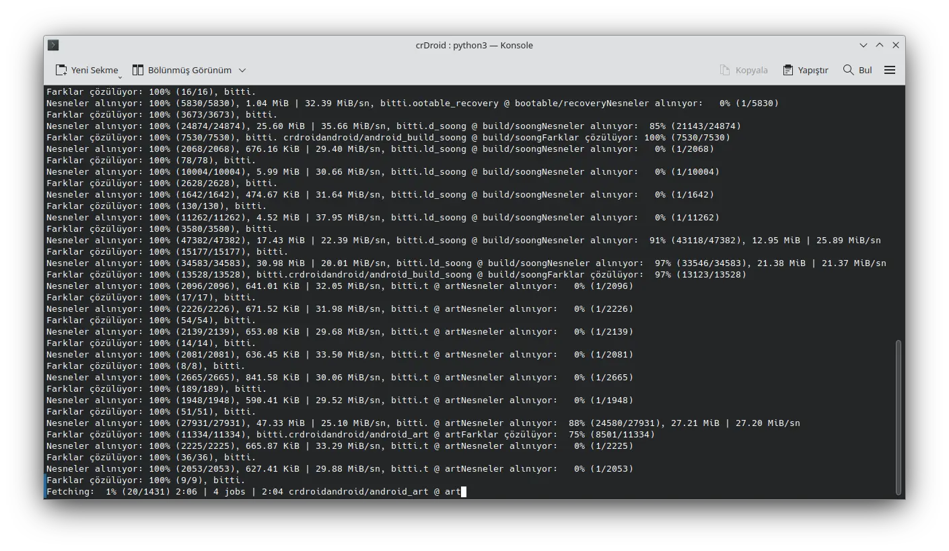Image resolution: width=949 pixels, height=551 pixels.
Task: Click the Fetching progress line text
Action: point(253,491)
